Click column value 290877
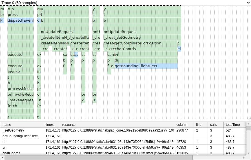The width and height of the screenshot is (251, 160). pos(184,130)
